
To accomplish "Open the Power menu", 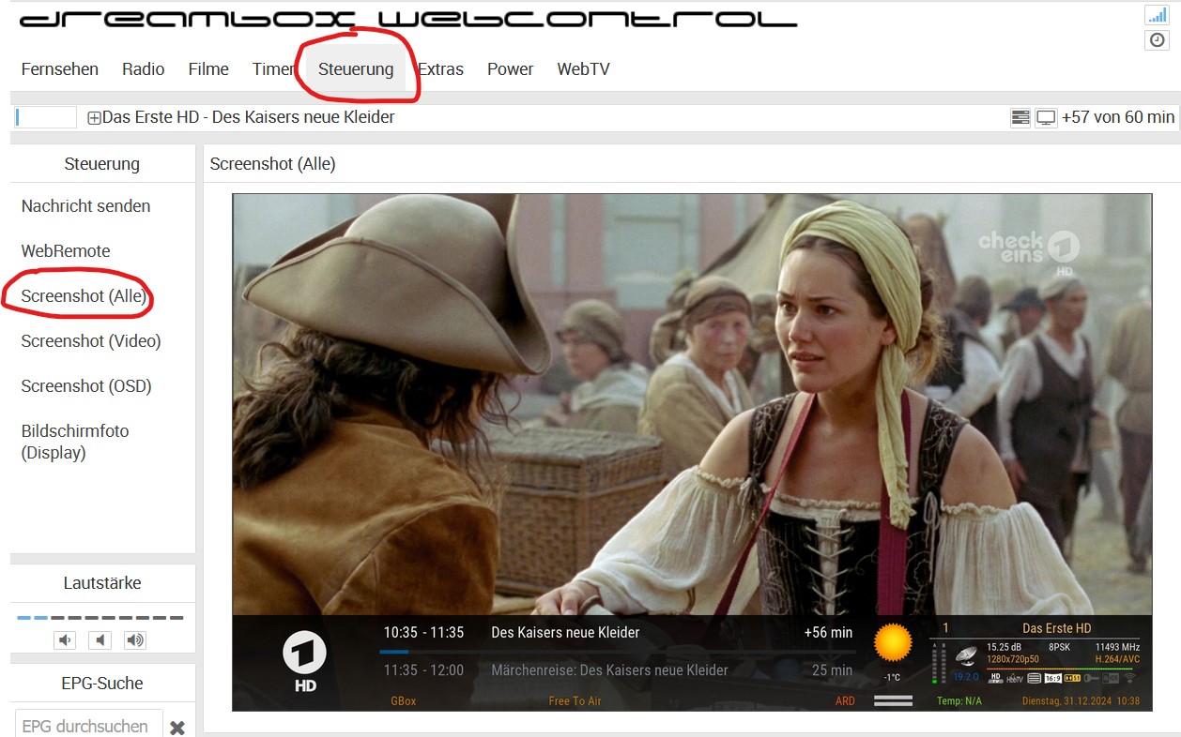I will coord(510,69).
